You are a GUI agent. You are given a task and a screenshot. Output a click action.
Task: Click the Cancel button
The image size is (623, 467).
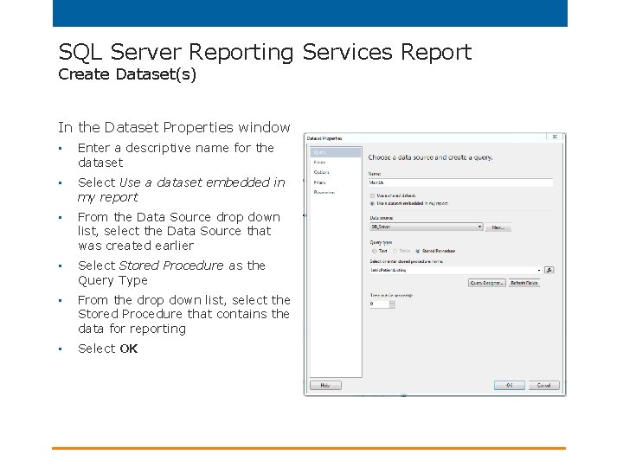pyautogui.click(x=543, y=385)
